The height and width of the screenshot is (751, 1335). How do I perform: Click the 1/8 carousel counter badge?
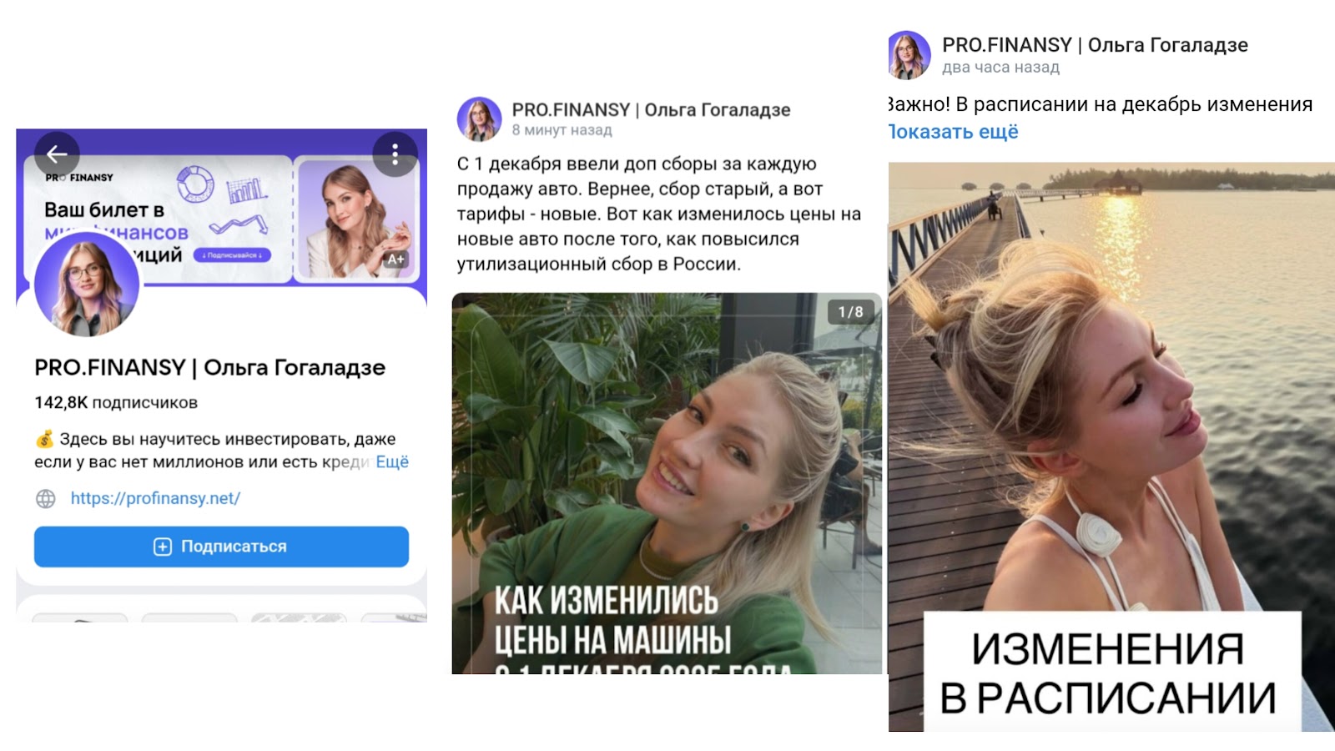coord(851,312)
